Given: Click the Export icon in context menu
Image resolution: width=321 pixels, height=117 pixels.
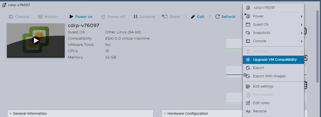Looking at the screenshot, I should tap(248, 68).
